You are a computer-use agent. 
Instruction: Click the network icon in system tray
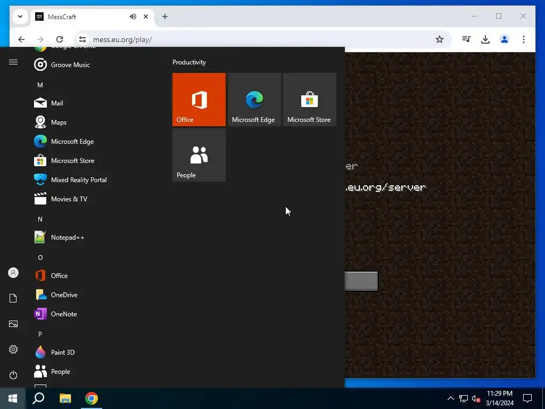[x=464, y=398]
